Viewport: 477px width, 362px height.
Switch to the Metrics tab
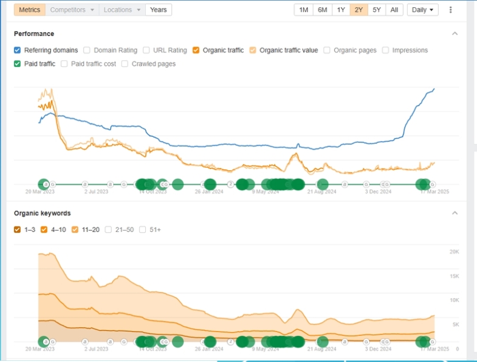30,10
